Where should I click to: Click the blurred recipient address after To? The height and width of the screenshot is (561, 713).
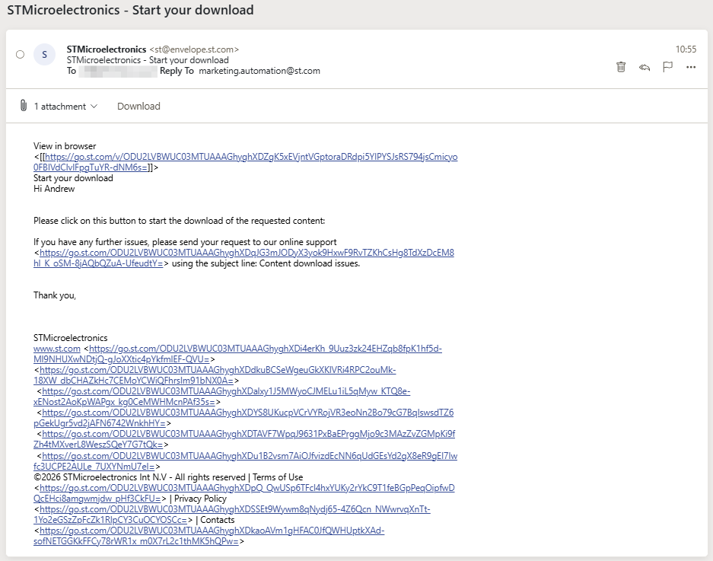click(118, 71)
